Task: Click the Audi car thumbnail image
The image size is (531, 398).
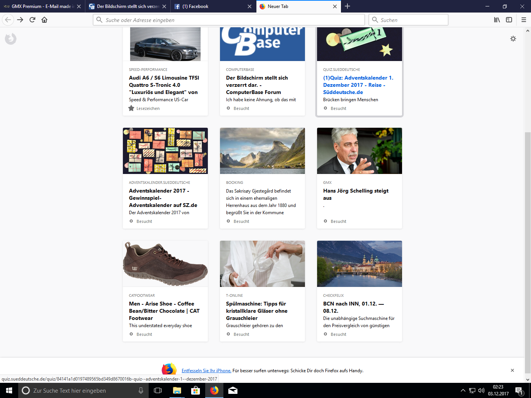Action: [x=165, y=44]
